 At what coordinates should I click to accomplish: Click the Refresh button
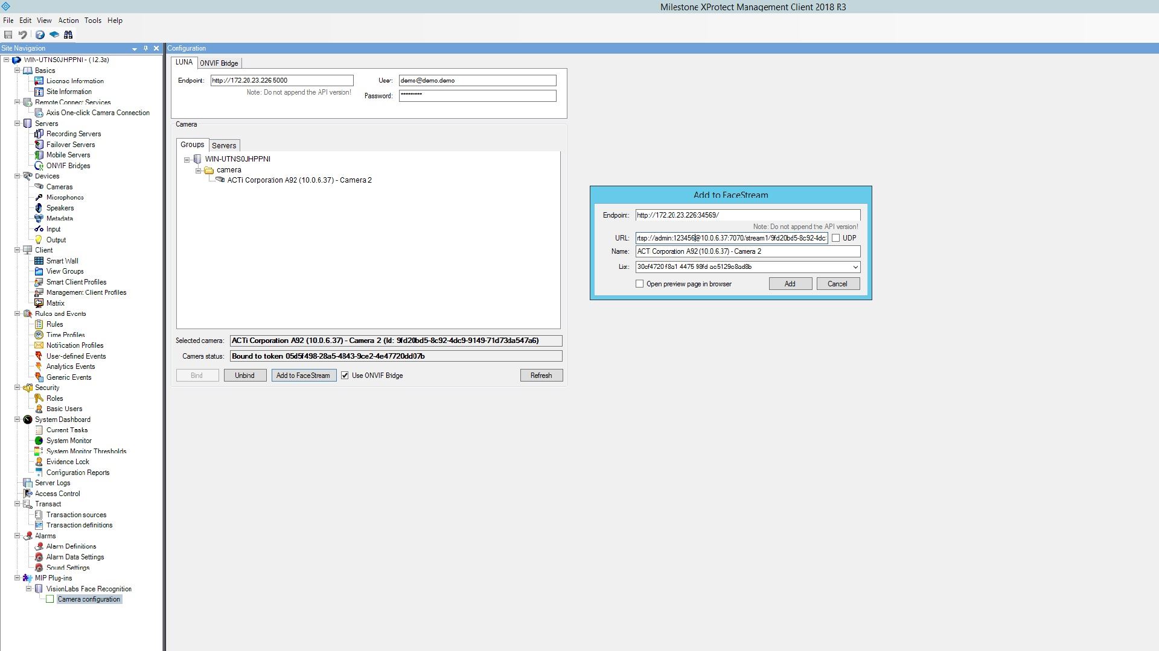click(x=541, y=376)
